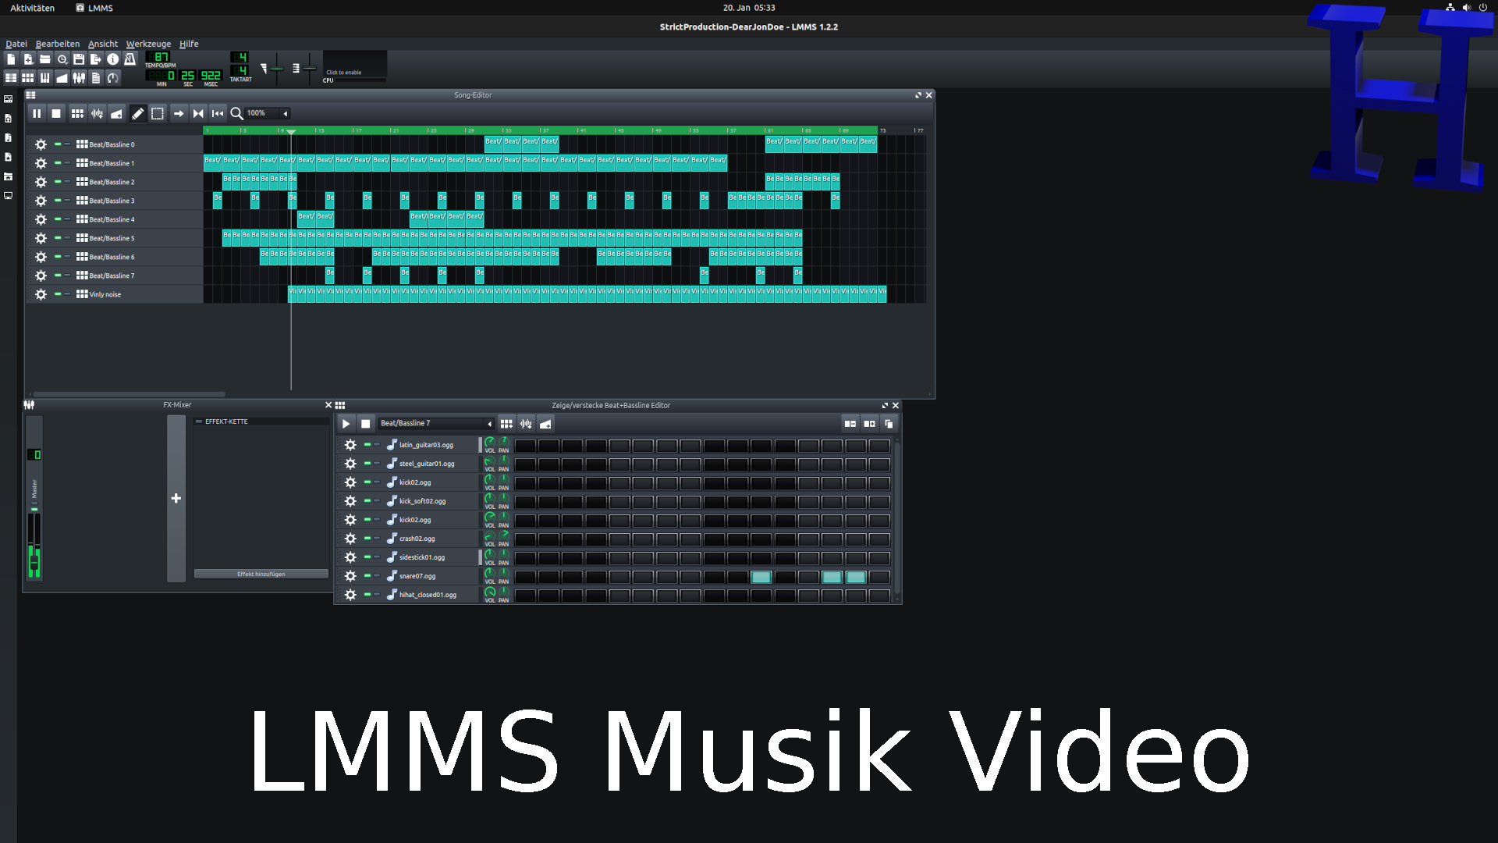The image size is (1498, 843).
Task: Open new-from-template dropdown icon
Action: tap(28, 59)
